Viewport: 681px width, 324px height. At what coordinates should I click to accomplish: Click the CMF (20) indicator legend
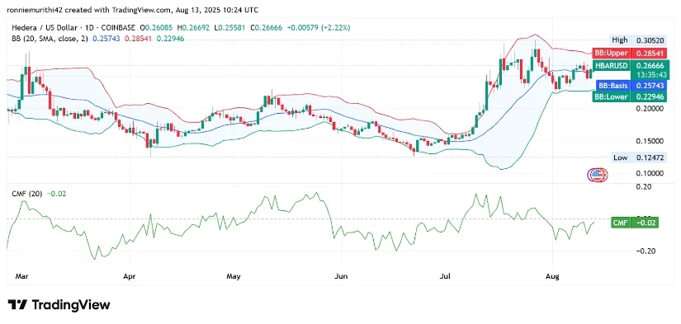(x=27, y=194)
